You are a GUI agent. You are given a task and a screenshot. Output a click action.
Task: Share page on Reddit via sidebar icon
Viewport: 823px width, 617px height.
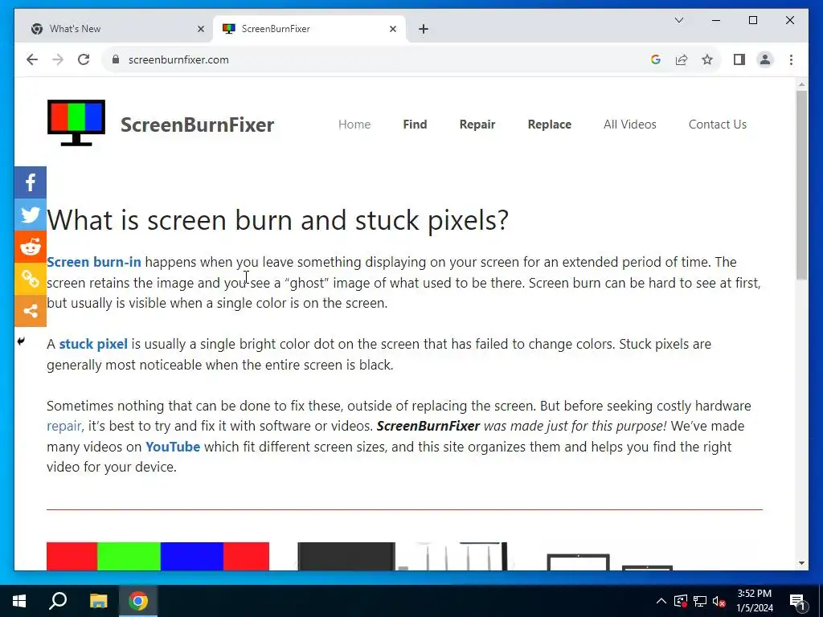click(x=31, y=247)
